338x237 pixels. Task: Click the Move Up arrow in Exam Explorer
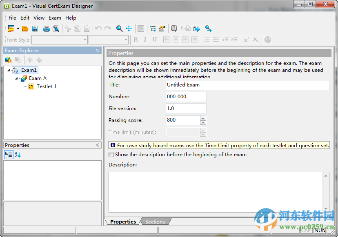(x=30, y=60)
